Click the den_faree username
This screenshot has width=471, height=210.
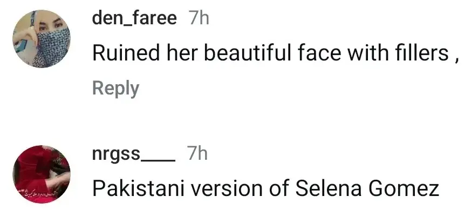[x=134, y=19]
